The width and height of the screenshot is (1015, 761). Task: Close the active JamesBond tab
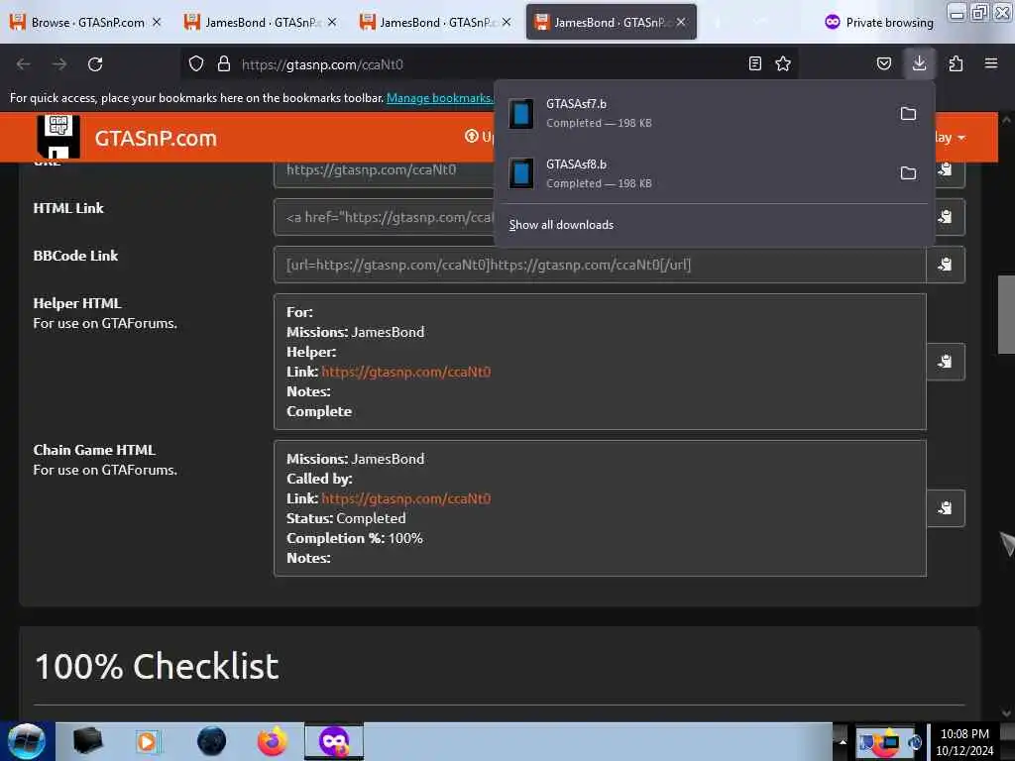(x=681, y=23)
